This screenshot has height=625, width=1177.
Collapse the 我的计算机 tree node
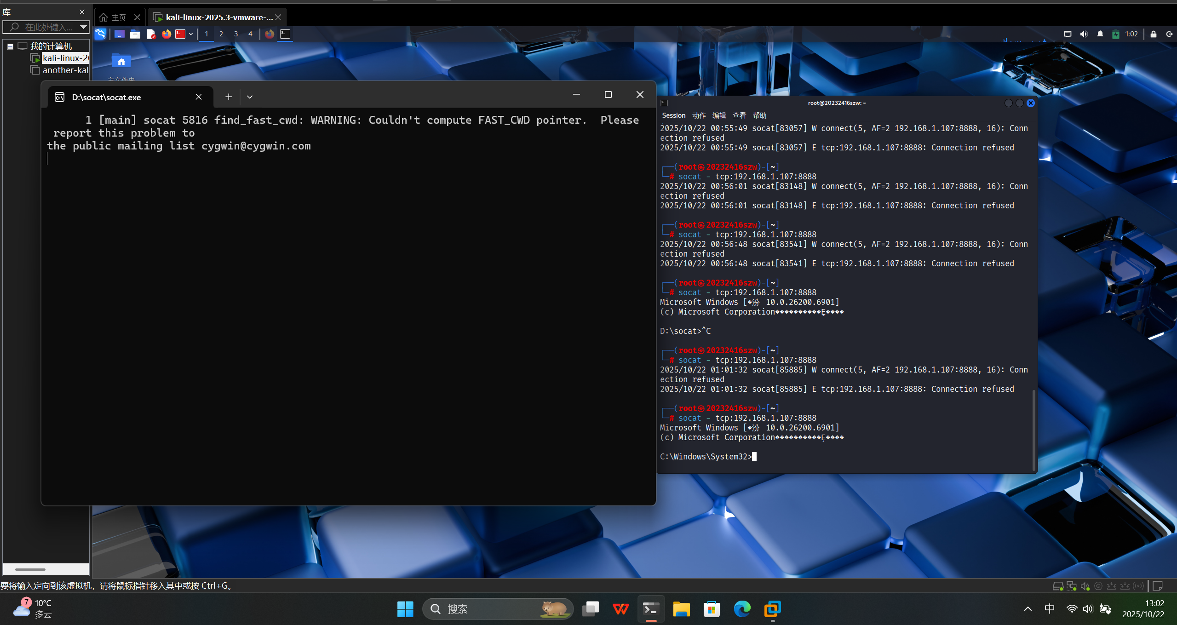point(10,46)
